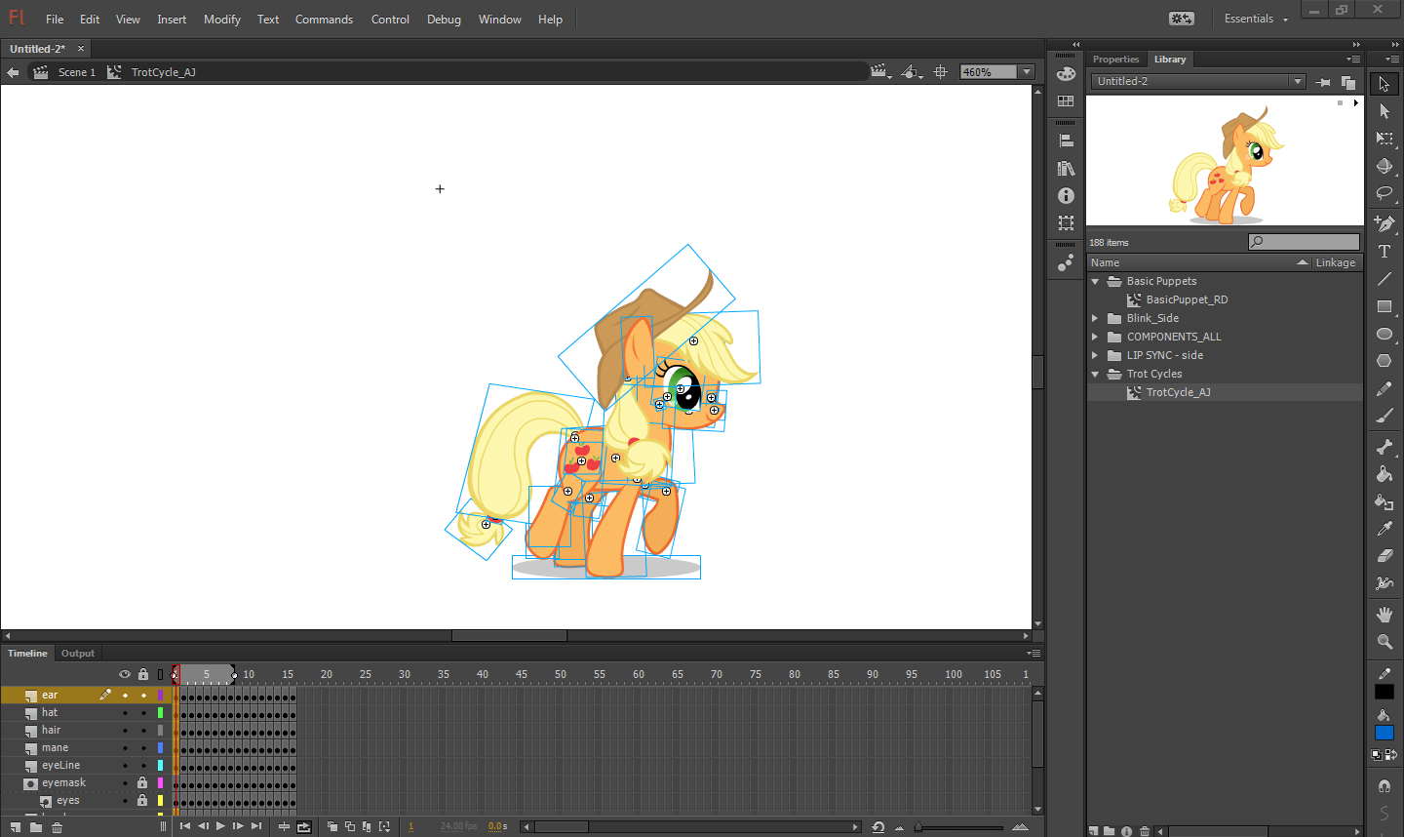Select the Brush tool

1384,417
